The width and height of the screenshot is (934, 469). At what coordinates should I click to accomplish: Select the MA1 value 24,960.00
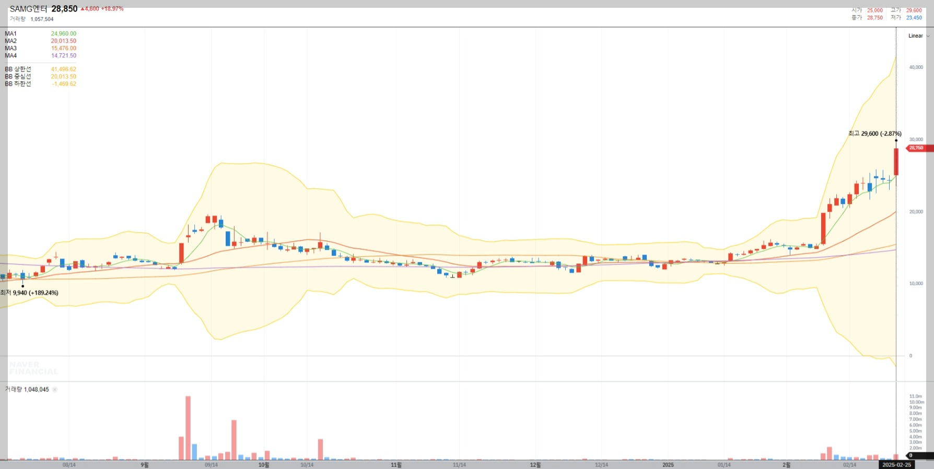click(x=64, y=34)
